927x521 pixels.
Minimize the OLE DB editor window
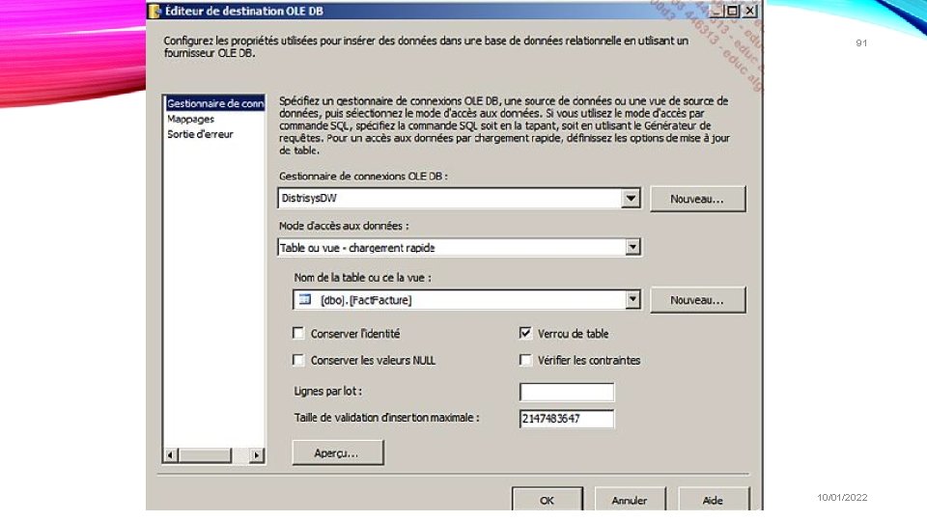click(x=716, y=12)
